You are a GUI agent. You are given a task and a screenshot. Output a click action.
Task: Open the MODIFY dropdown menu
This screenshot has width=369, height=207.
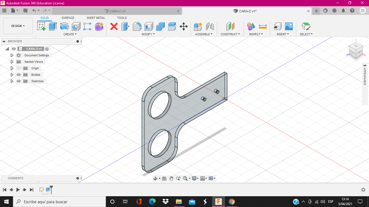point(148,34)
